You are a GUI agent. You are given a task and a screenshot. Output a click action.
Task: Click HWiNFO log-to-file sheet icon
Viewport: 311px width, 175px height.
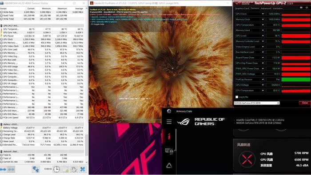tap(65, 169)
